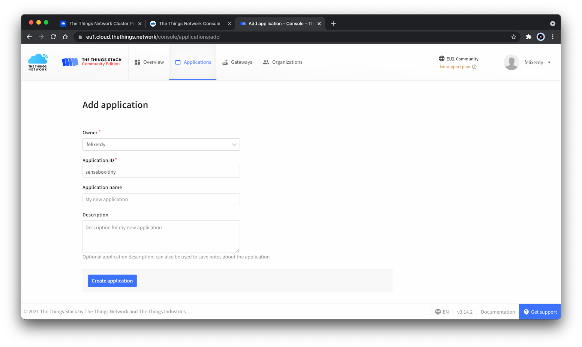582x347 pixels.
Task: Click the optional application description hint text
Action: 176,257
